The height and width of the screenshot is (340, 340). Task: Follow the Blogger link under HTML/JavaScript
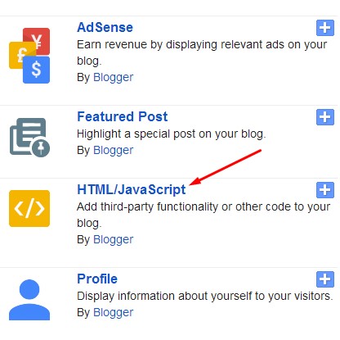click(x=113, y=239)
